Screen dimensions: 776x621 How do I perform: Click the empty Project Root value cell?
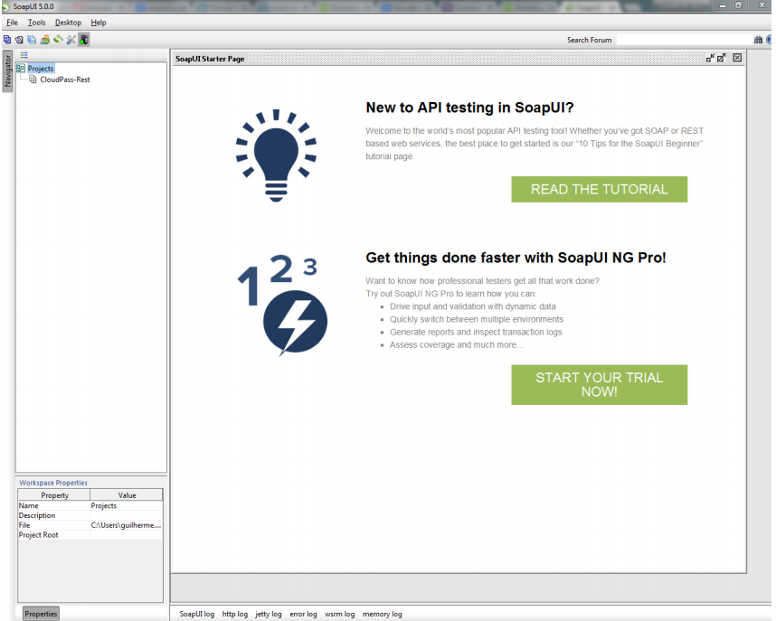tap(127, 535)
